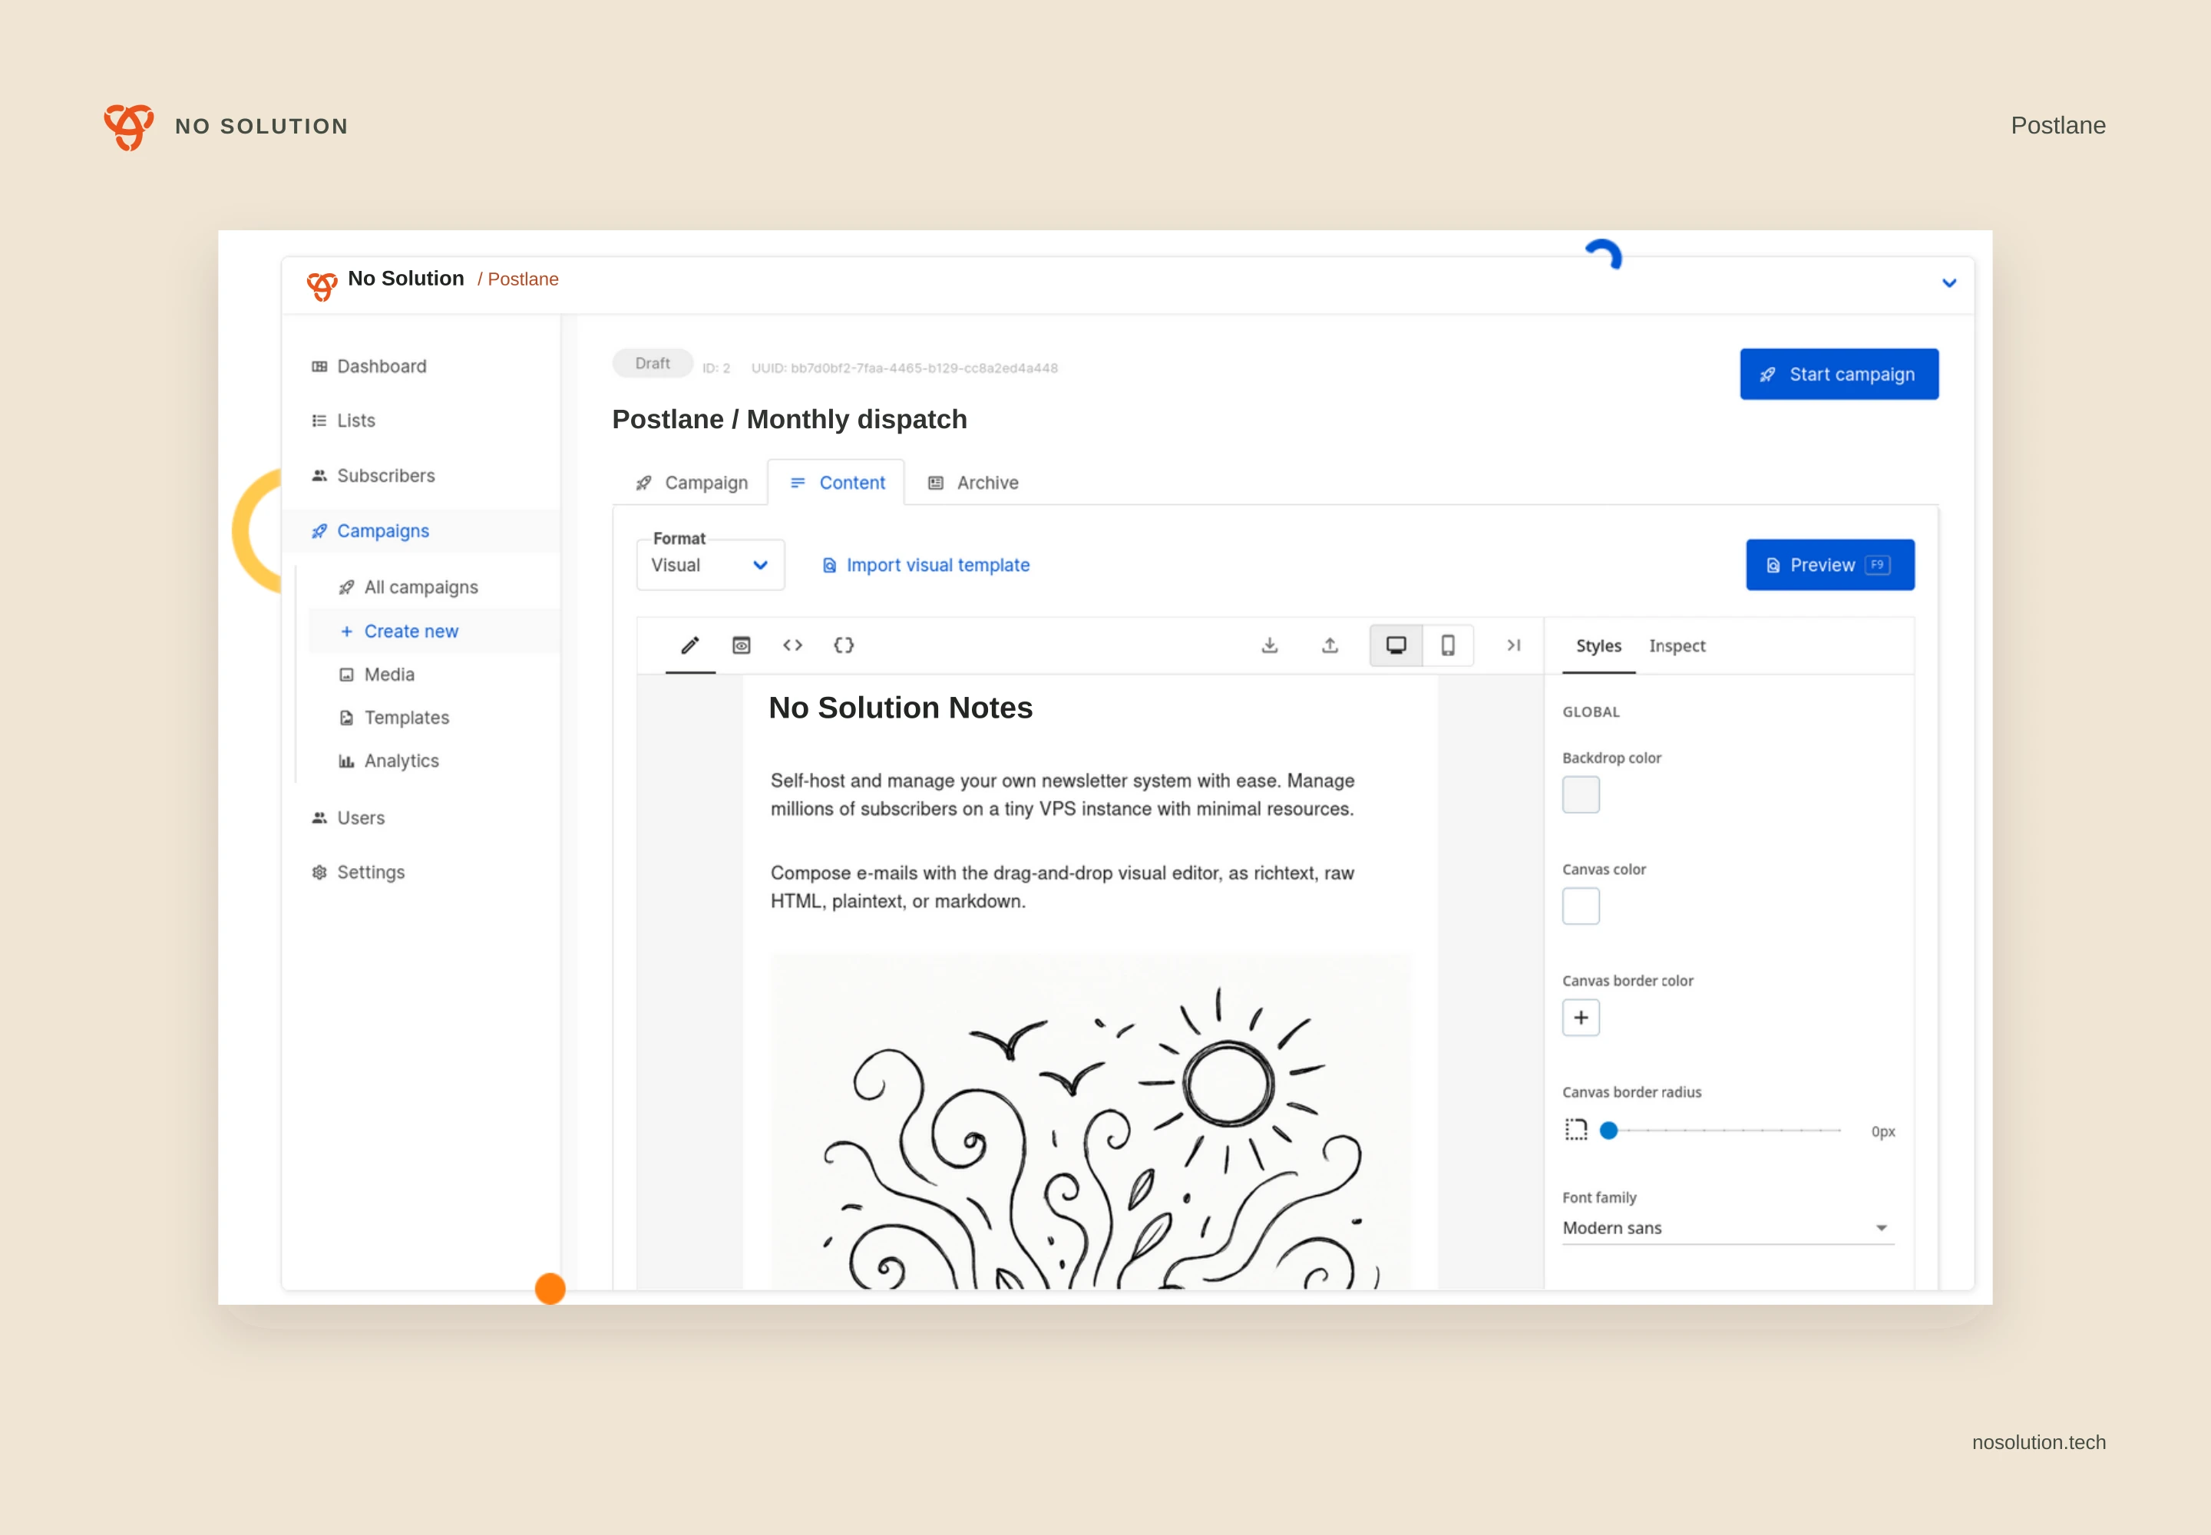Open the Styles panel tab
Viewport: 2211px width, 1535px height.
coord(1598,646)
